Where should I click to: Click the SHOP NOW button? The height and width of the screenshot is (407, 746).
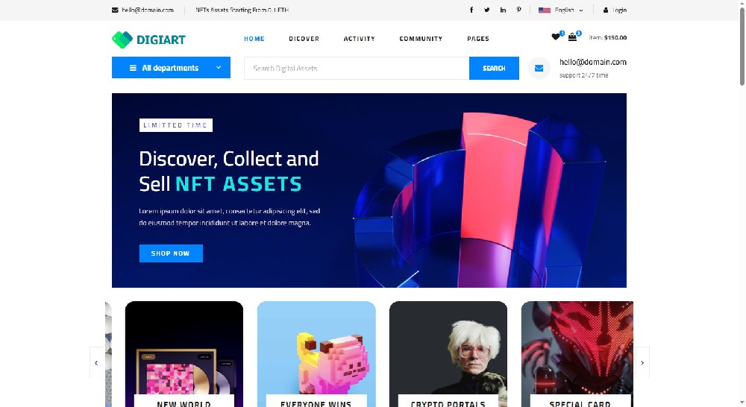(171, 253)
